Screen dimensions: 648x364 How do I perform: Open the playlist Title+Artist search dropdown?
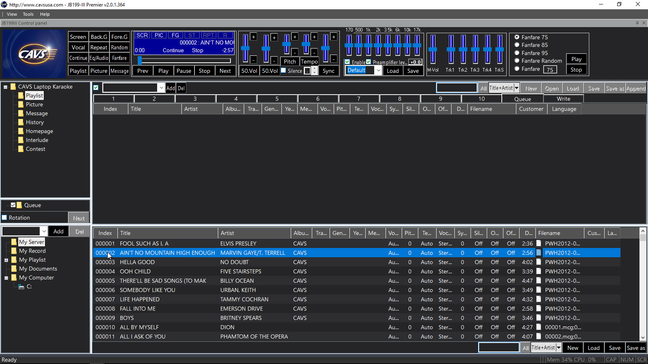(x=516, y=88)
